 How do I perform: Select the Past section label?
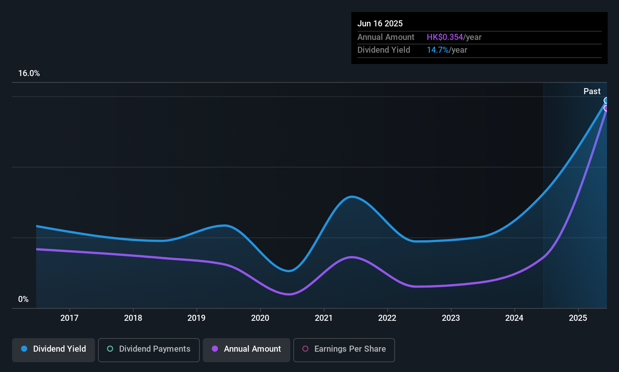tap(592, 91)
